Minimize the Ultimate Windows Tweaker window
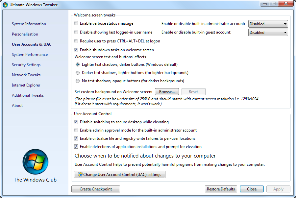 (265, 4)
